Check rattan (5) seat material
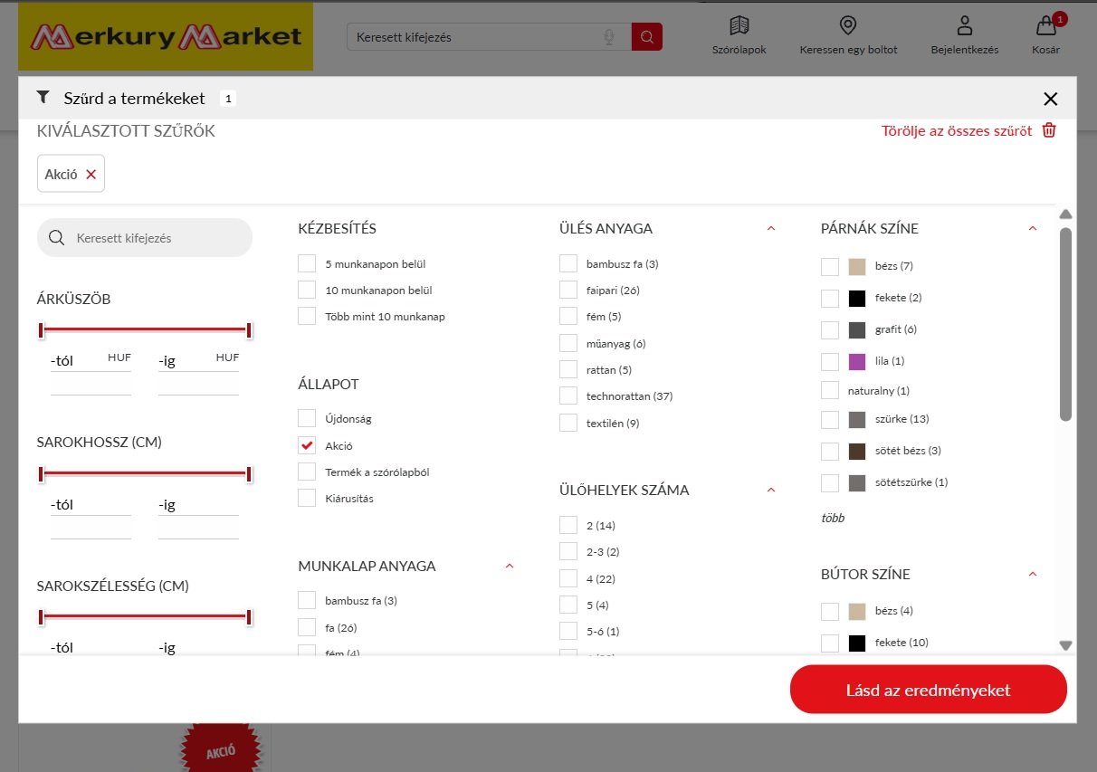Screen dimensions: 1097x772 (x=568, y=369)
